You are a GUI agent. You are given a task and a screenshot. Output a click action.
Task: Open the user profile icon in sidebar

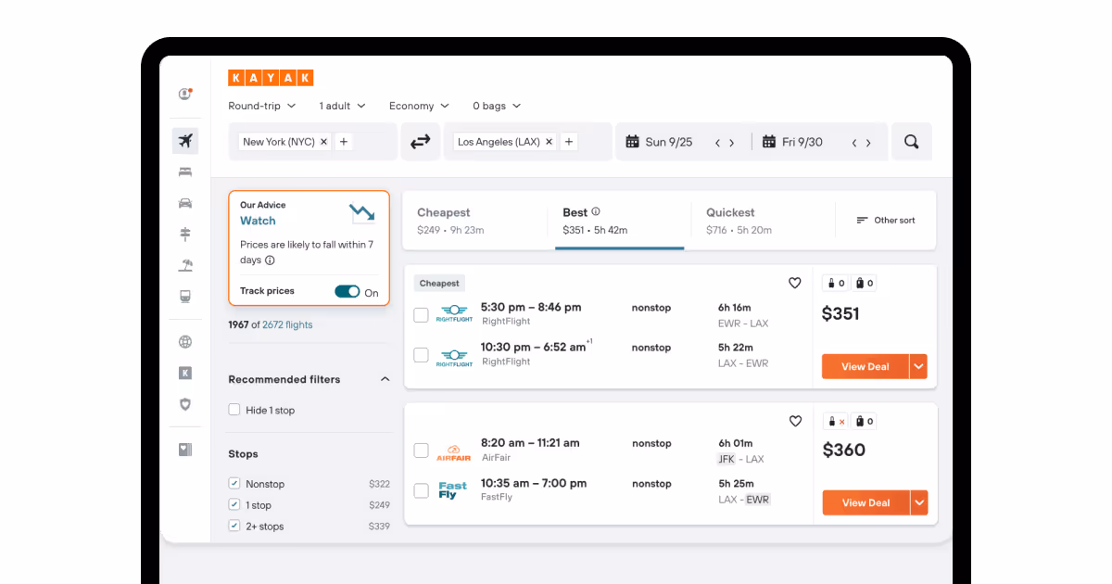185,94
